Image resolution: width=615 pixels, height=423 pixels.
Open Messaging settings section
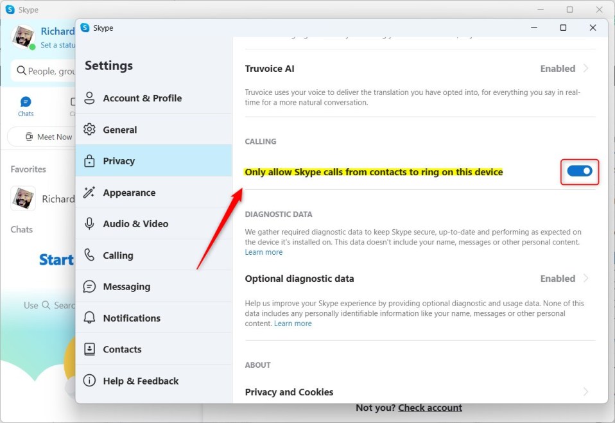tap(154, 286)
